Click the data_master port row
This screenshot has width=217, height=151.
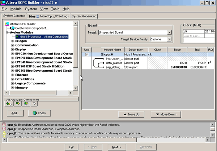coord(148,63)
